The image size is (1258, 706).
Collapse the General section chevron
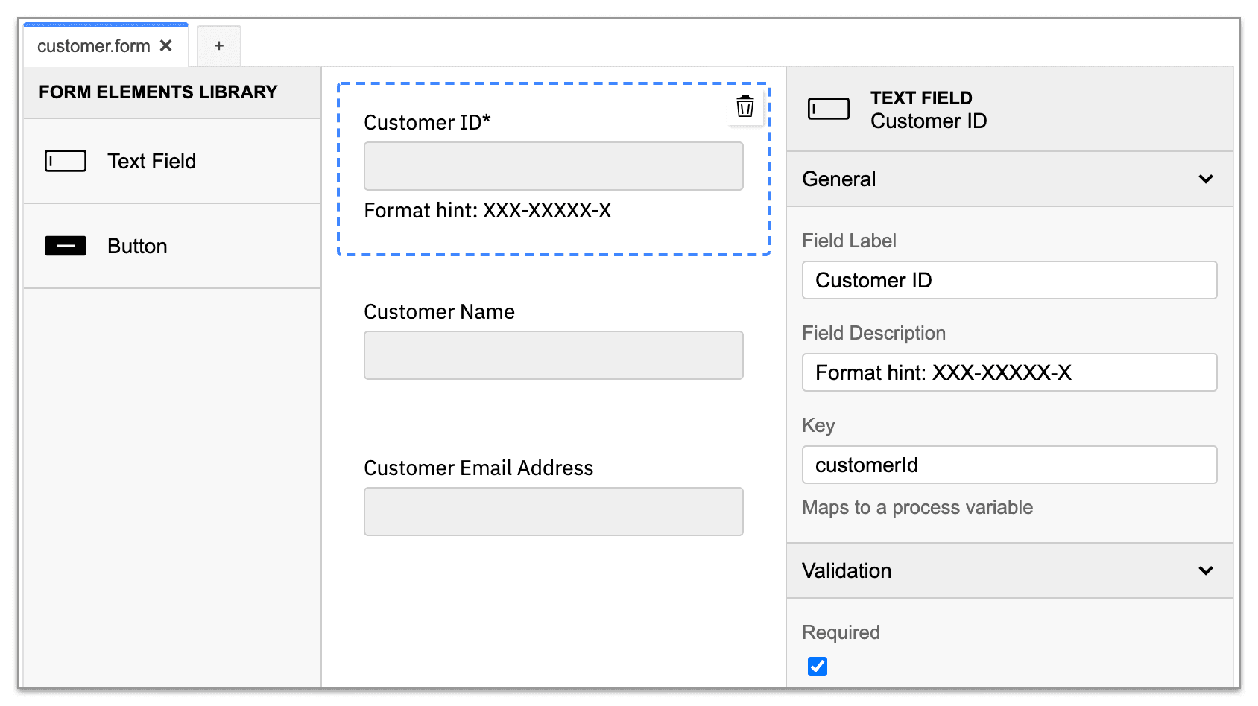[x=1206, y=179]
